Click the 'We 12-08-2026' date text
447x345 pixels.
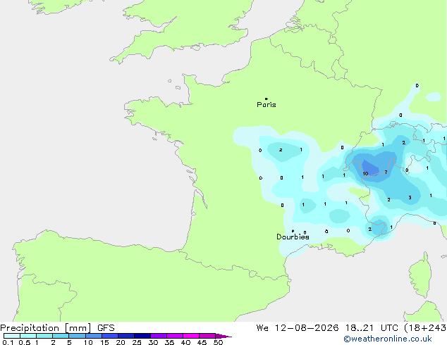point(298,328)
